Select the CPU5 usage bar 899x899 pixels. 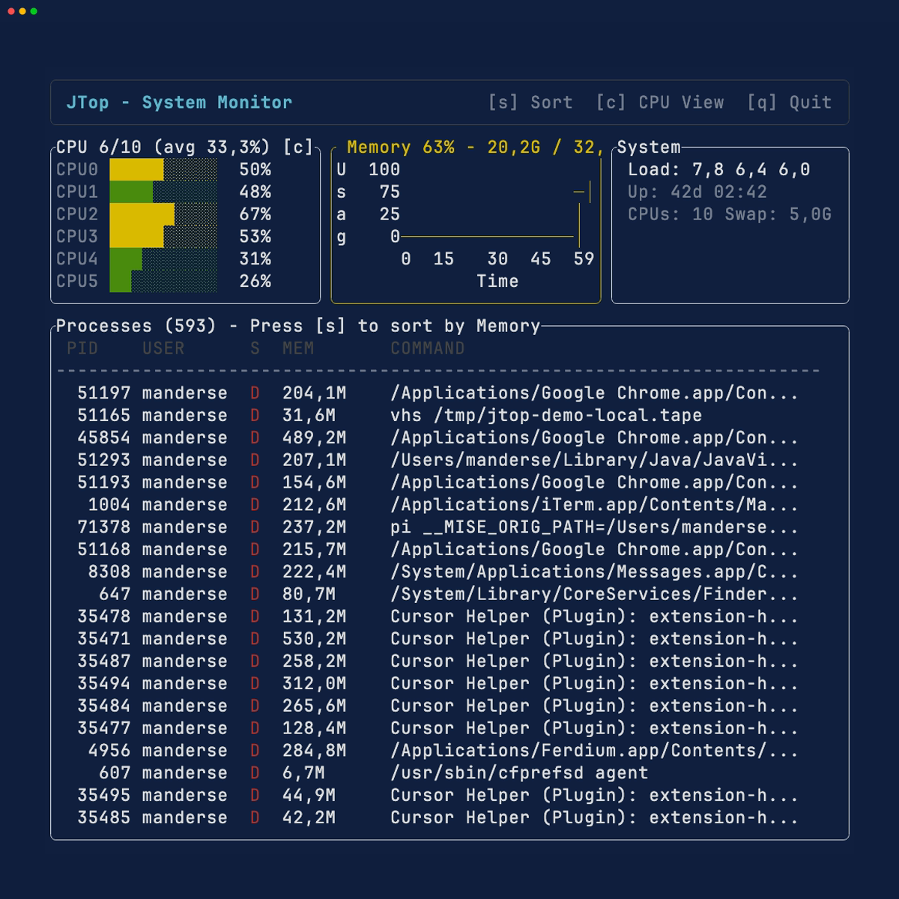pos(163,281)
